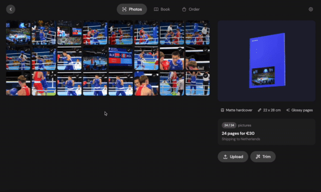Deselect the checkmark on the distant overhead ring photo

click(x=103, y=50)
